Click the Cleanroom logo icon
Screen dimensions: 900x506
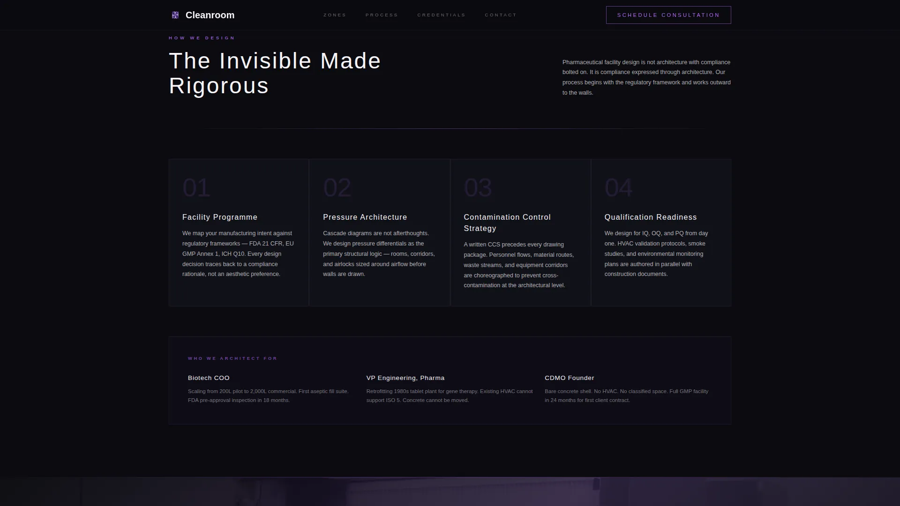point(175,15)
